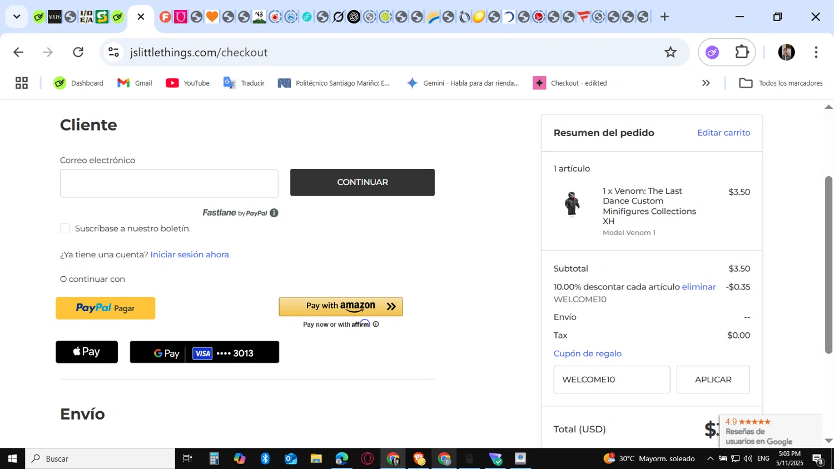Tick the Suscríbase a nuestro boletín checkbox

pyautogui.click(x=65, y=228)
